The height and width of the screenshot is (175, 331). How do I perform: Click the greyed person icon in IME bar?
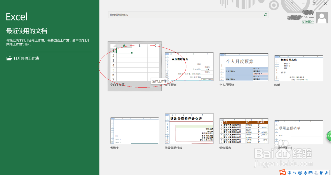pyautogui.click(x=316, y=173)
